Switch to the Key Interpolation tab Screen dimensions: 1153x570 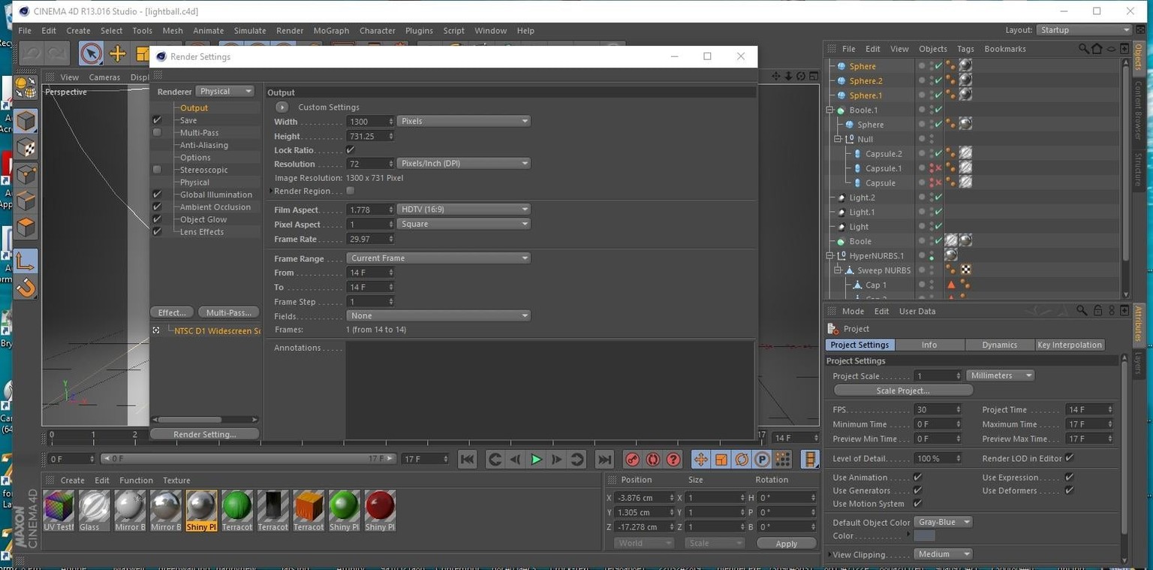coord(1070,345)
